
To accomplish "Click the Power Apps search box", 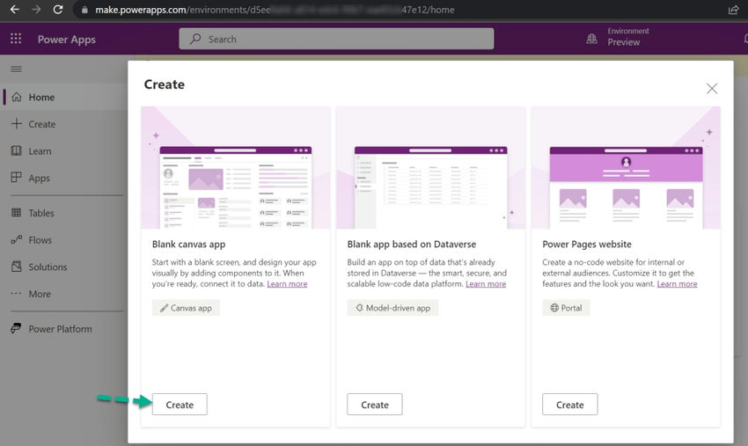I will (x=336, y=39).
